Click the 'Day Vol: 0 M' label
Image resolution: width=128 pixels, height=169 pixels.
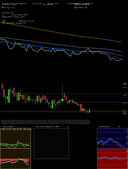pos(80,8)
